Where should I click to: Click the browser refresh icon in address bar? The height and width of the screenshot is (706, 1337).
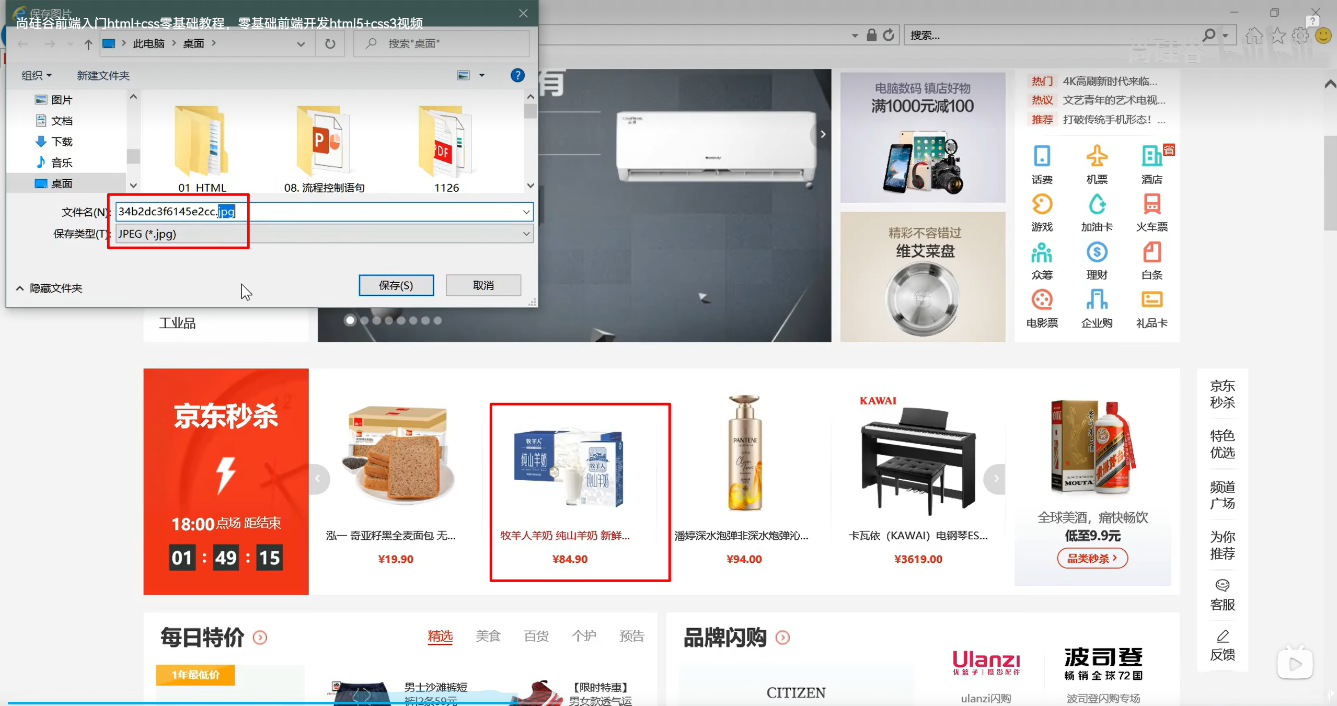point(888,35)
